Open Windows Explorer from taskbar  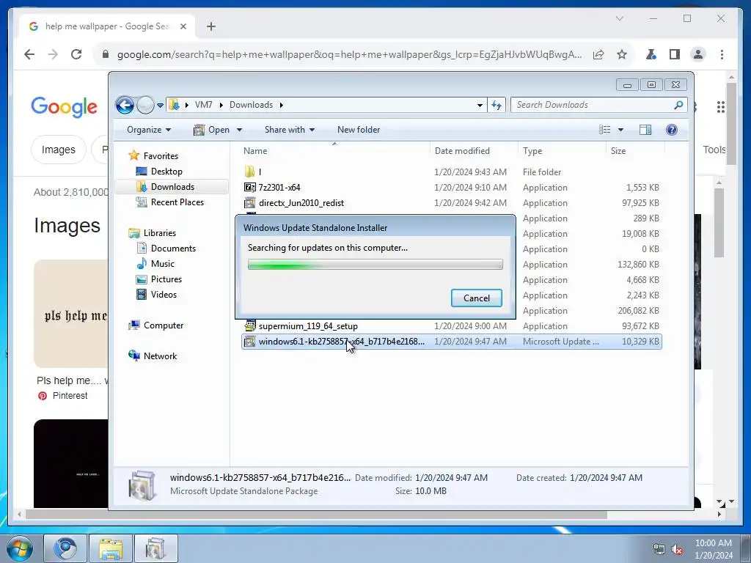point(111,548)
